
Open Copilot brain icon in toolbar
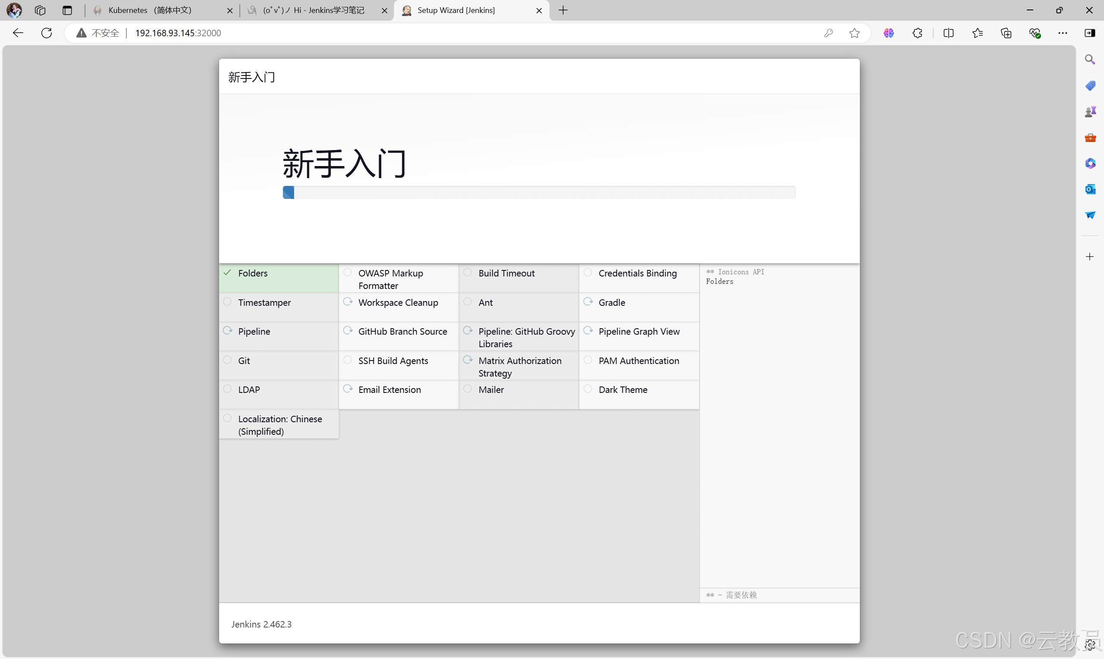(889, 33)
